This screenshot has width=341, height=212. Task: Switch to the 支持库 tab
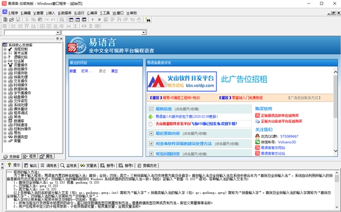coord(12,156)
